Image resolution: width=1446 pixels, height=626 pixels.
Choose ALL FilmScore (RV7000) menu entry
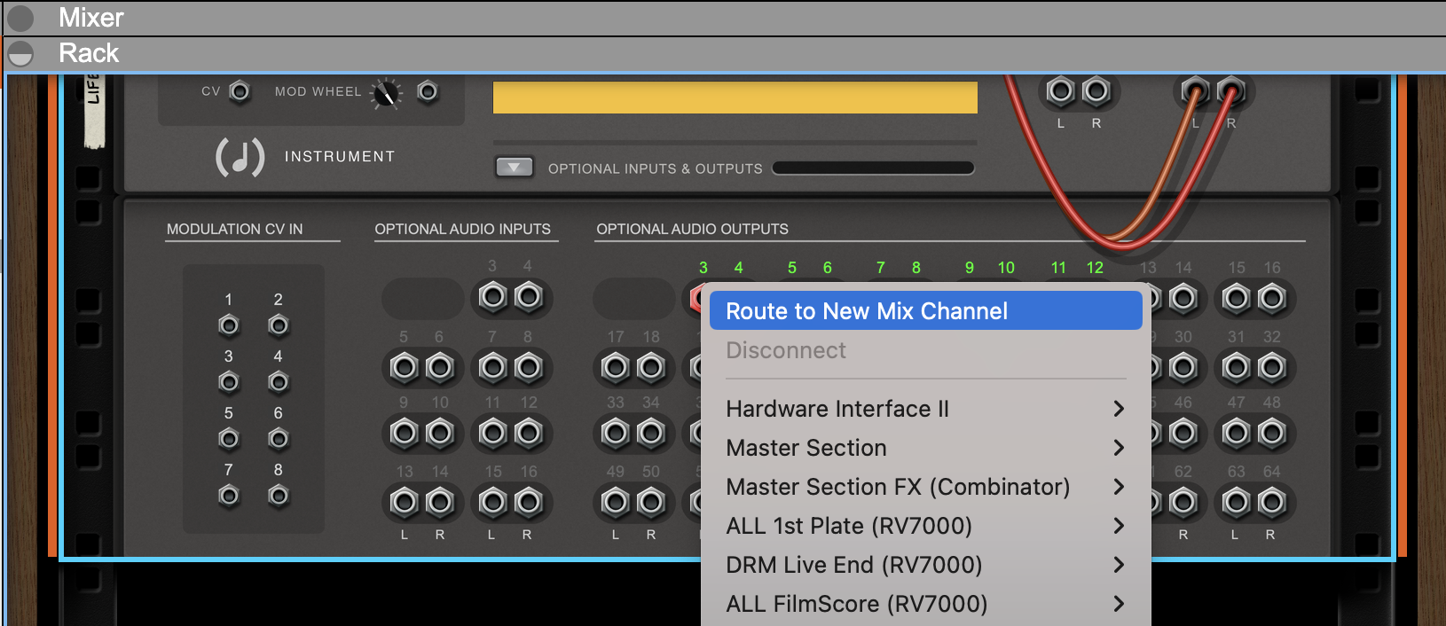click(856, 604)
